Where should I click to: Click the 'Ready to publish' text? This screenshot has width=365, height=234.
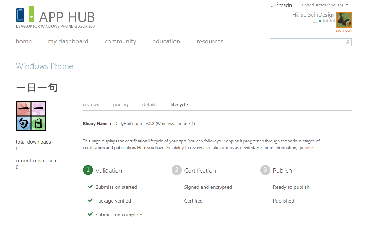pyautogui.click(x=291, y=187)
